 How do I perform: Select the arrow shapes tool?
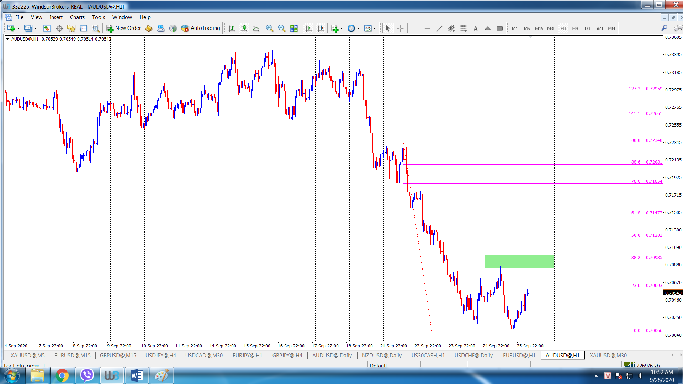[488, 28]
